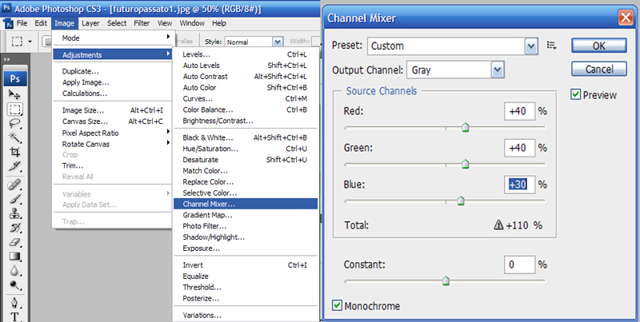Disable the Preview checkbox
The width and height of the screenshot is (640, 322).
(576, 95)
